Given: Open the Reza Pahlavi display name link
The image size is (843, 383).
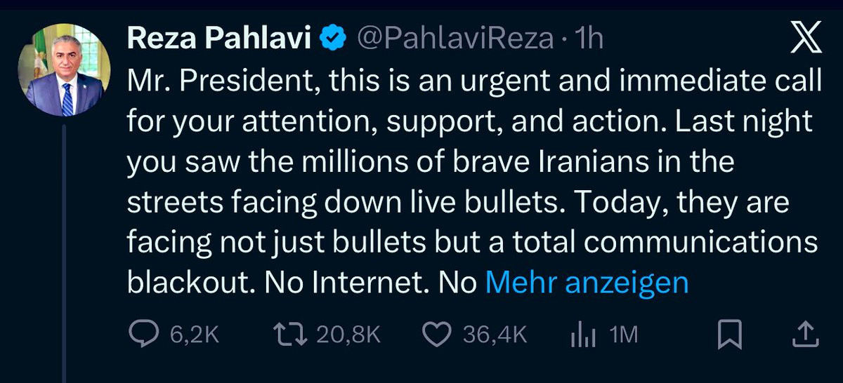Looking at the screenshot, I should [x=219, y=39].
